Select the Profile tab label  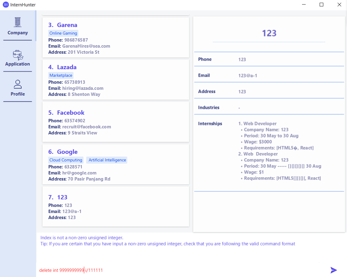click(x=18, y=94)
